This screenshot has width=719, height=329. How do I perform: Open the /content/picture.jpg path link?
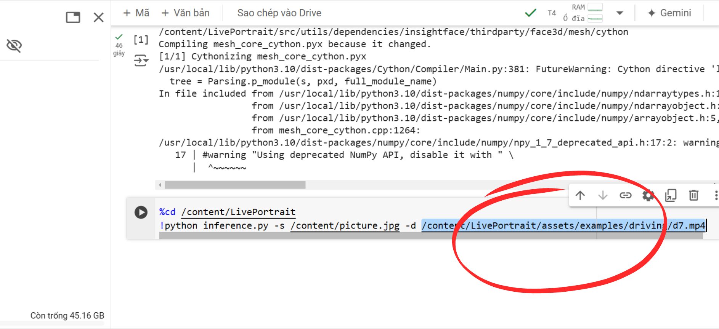345,226
